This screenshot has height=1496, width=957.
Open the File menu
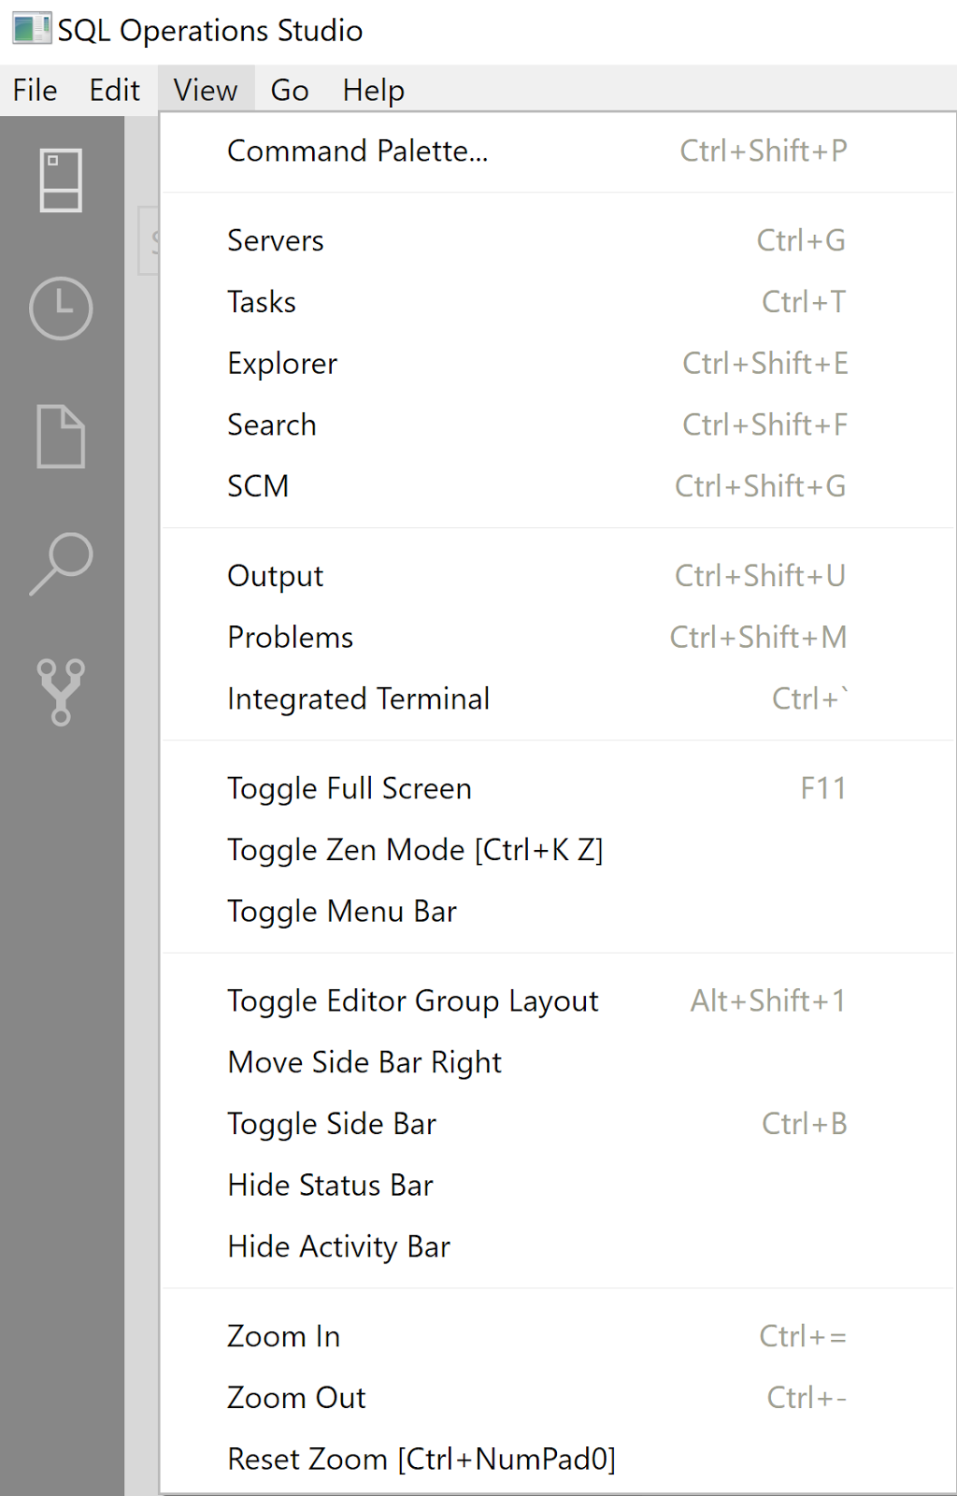coord(34,89)
